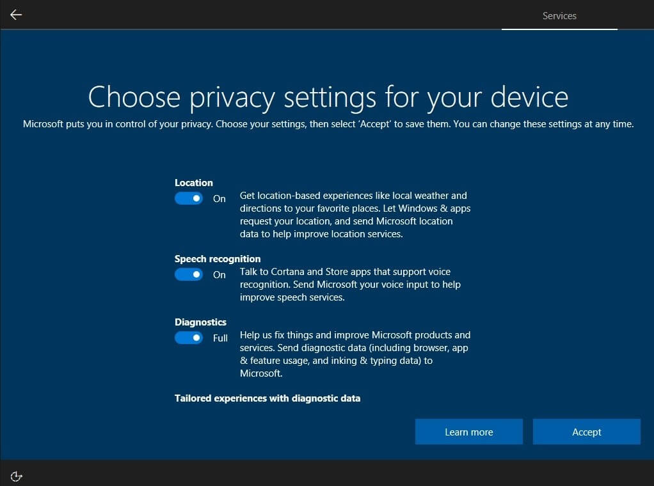The image size is (654, 486).
Task: Click the 'Choose privacy settings for your device' title
Action: (328, 98)
